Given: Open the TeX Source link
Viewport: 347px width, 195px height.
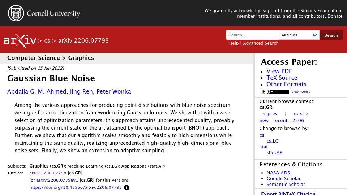Looking at the screenshot, I should pos(282,78).
